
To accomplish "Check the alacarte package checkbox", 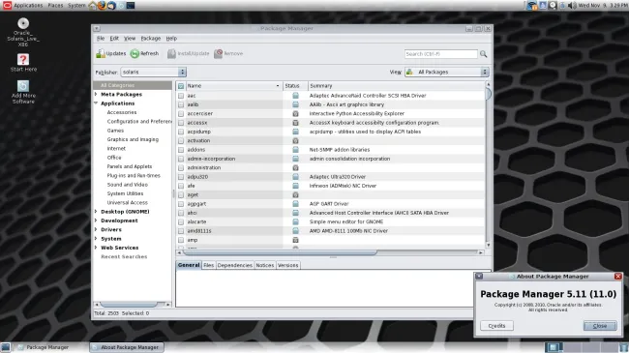I will pos(181,221).
